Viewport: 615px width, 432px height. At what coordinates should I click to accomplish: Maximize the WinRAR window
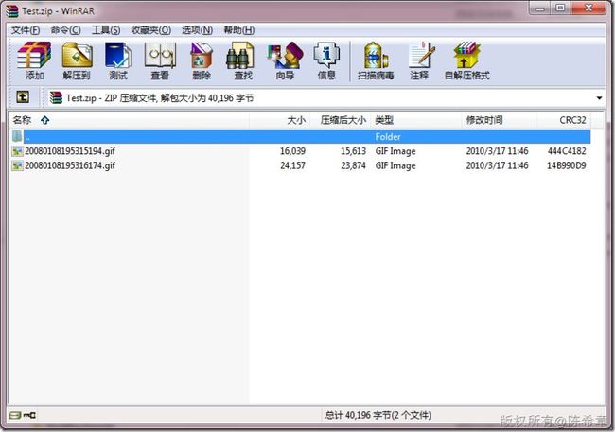coord(560,8)
